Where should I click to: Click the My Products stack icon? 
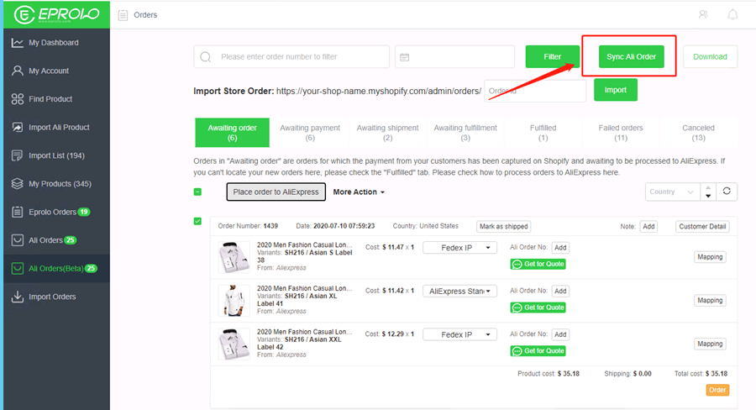point(18,184)
